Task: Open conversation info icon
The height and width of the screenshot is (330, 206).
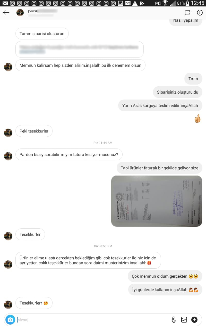Action: 200,13
